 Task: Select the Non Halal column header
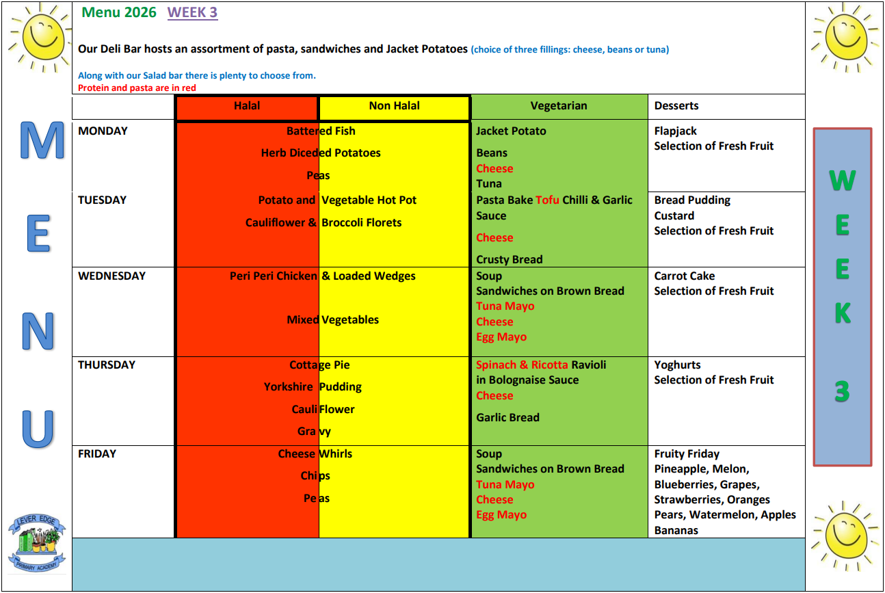[394, 106]
